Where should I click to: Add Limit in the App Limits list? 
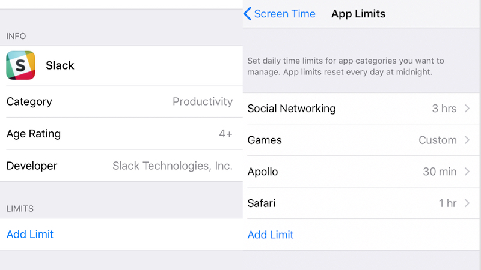[271, 235]
